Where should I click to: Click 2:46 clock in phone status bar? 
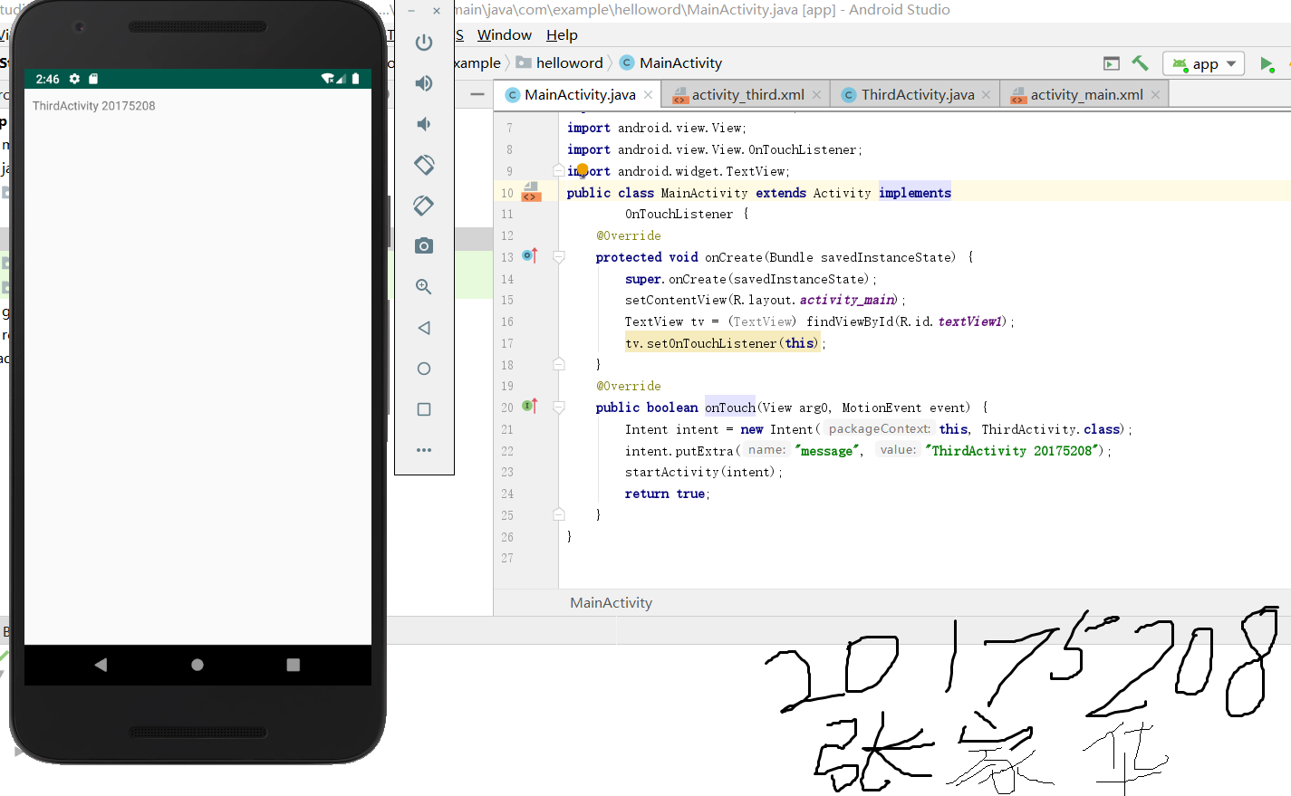tap(47, 79)
